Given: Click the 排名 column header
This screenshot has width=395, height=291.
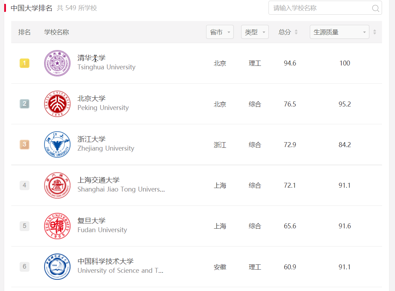Looking at the screenshot, I should click(x=25, y=32).
